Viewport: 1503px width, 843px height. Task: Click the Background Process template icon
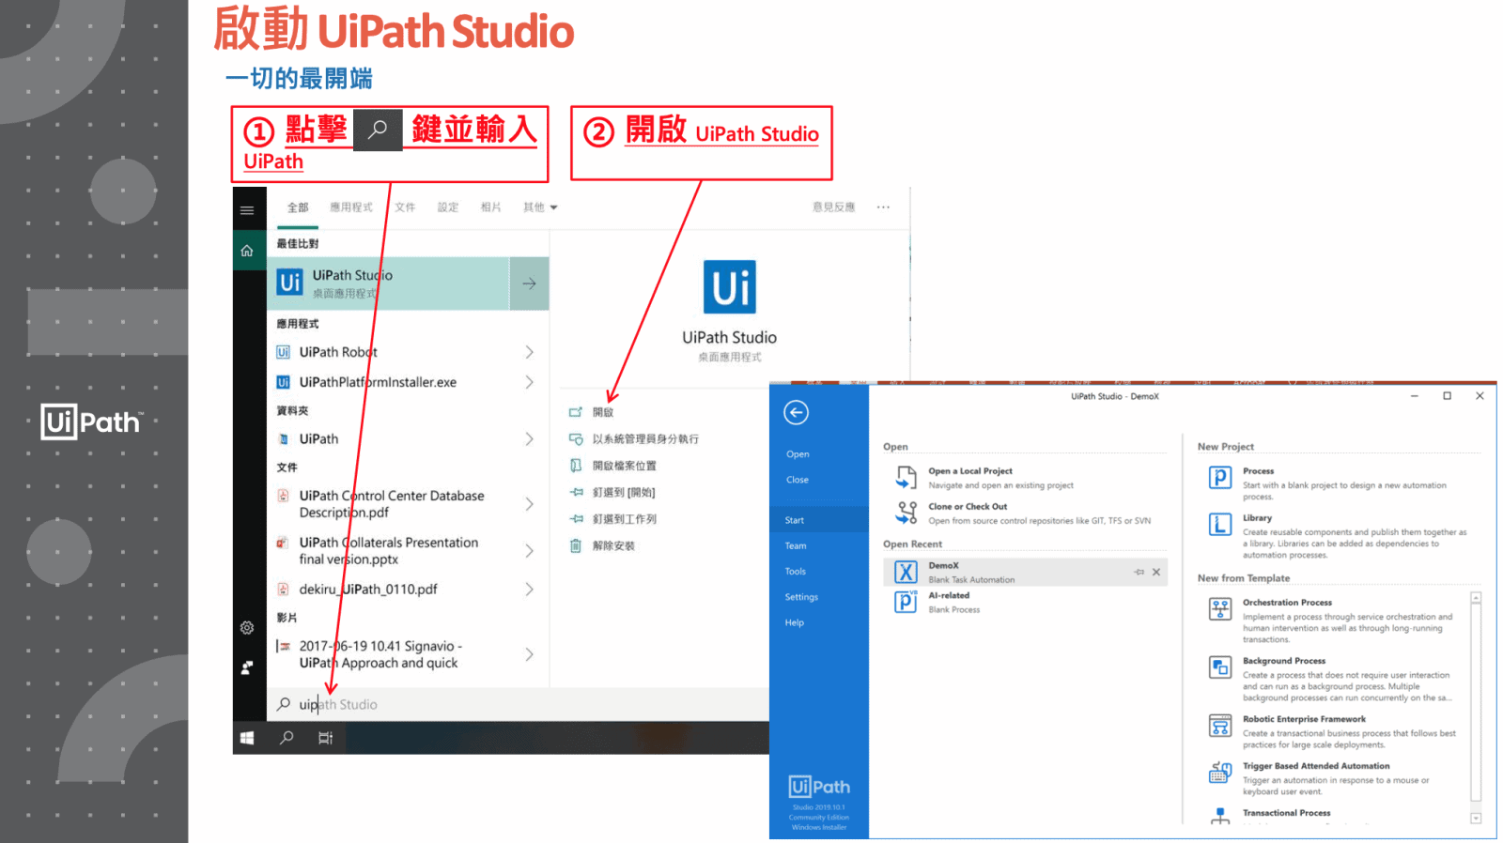pyautogui.click(x=1220, y=667)
